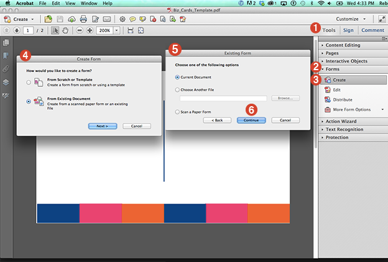
Task: Click the email envelope toolbar icon
Action: 106,19
